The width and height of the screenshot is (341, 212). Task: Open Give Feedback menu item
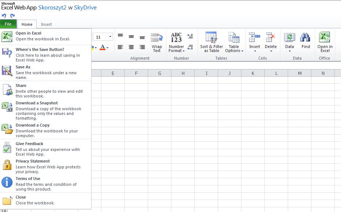coord(46,149)
